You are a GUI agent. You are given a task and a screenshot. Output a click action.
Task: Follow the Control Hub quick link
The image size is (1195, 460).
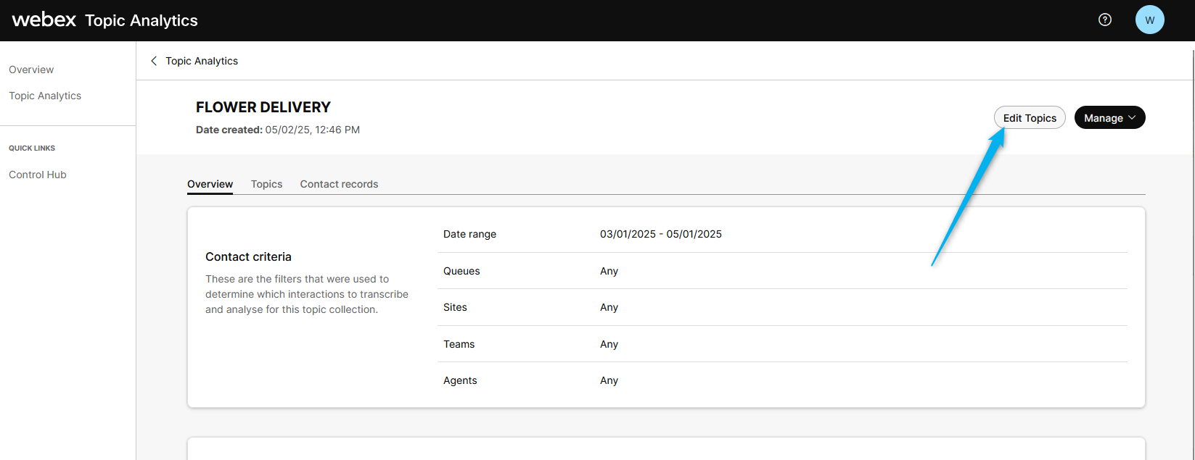click(x=38, y=175)
